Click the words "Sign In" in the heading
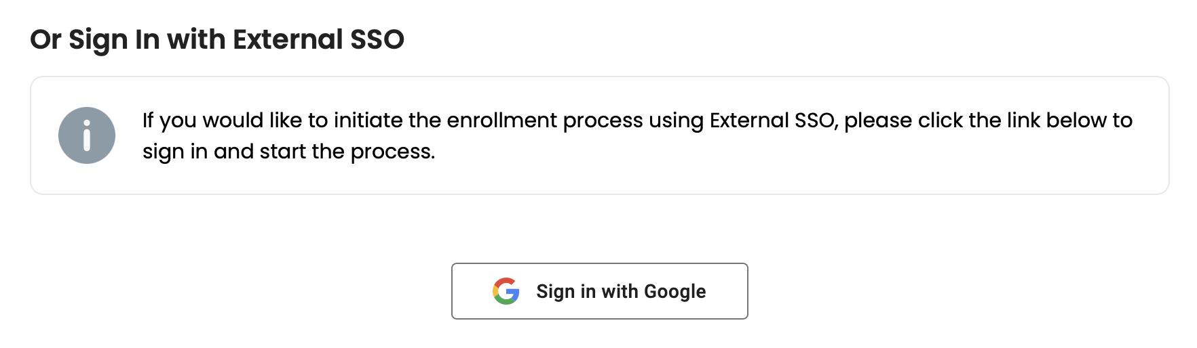This screenshot has height=348, width=1197. pyautogui.click(x=114, y=39)
